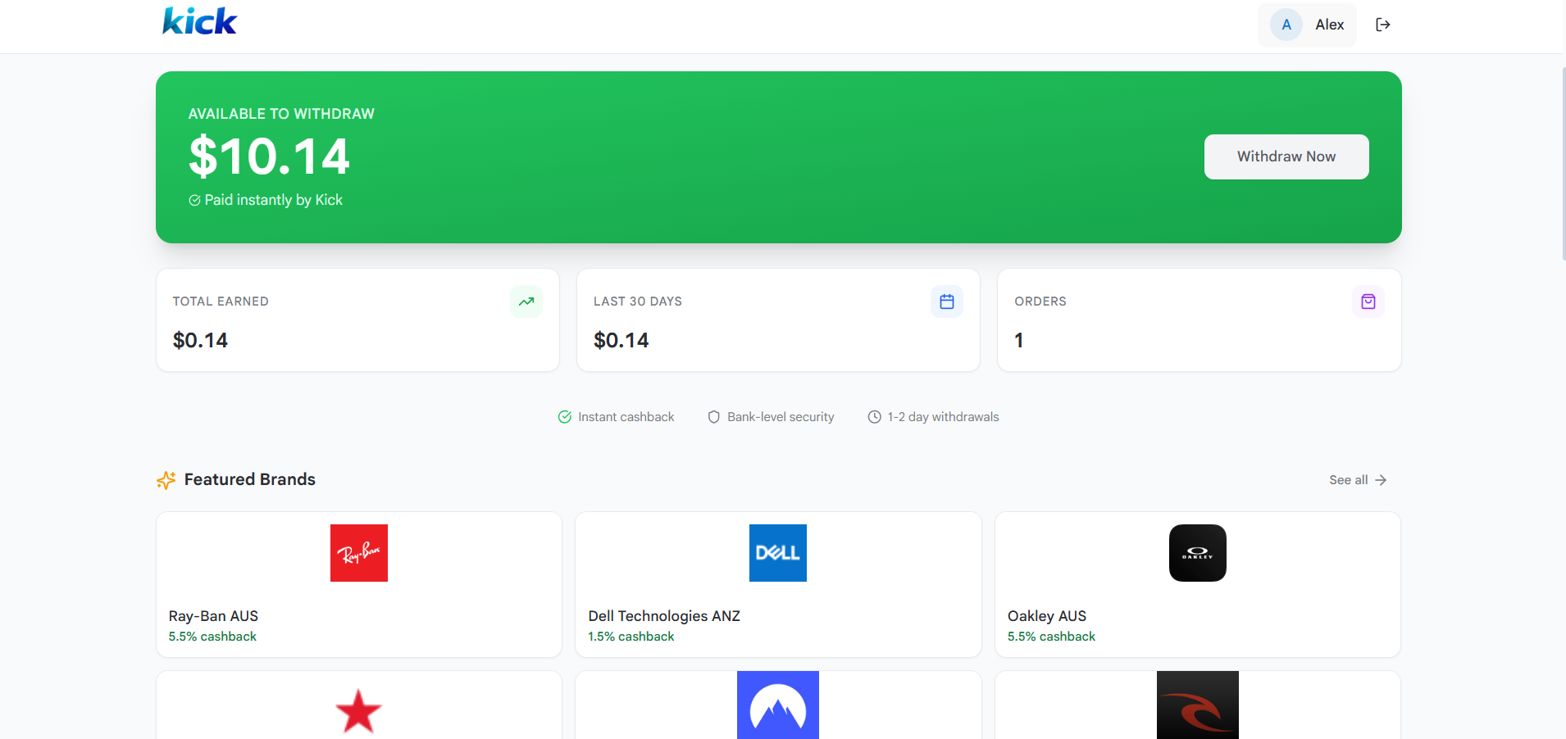Click the page vertical scrollbar
The width and height of the screenshot is (1566, 739).
pos(1564,164)
